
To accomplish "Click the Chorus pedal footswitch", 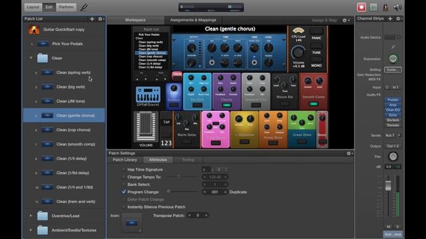I will coord(226,105).
